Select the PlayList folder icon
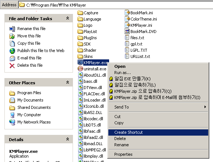This screenshot has width=213, height=162. (80, 32)
